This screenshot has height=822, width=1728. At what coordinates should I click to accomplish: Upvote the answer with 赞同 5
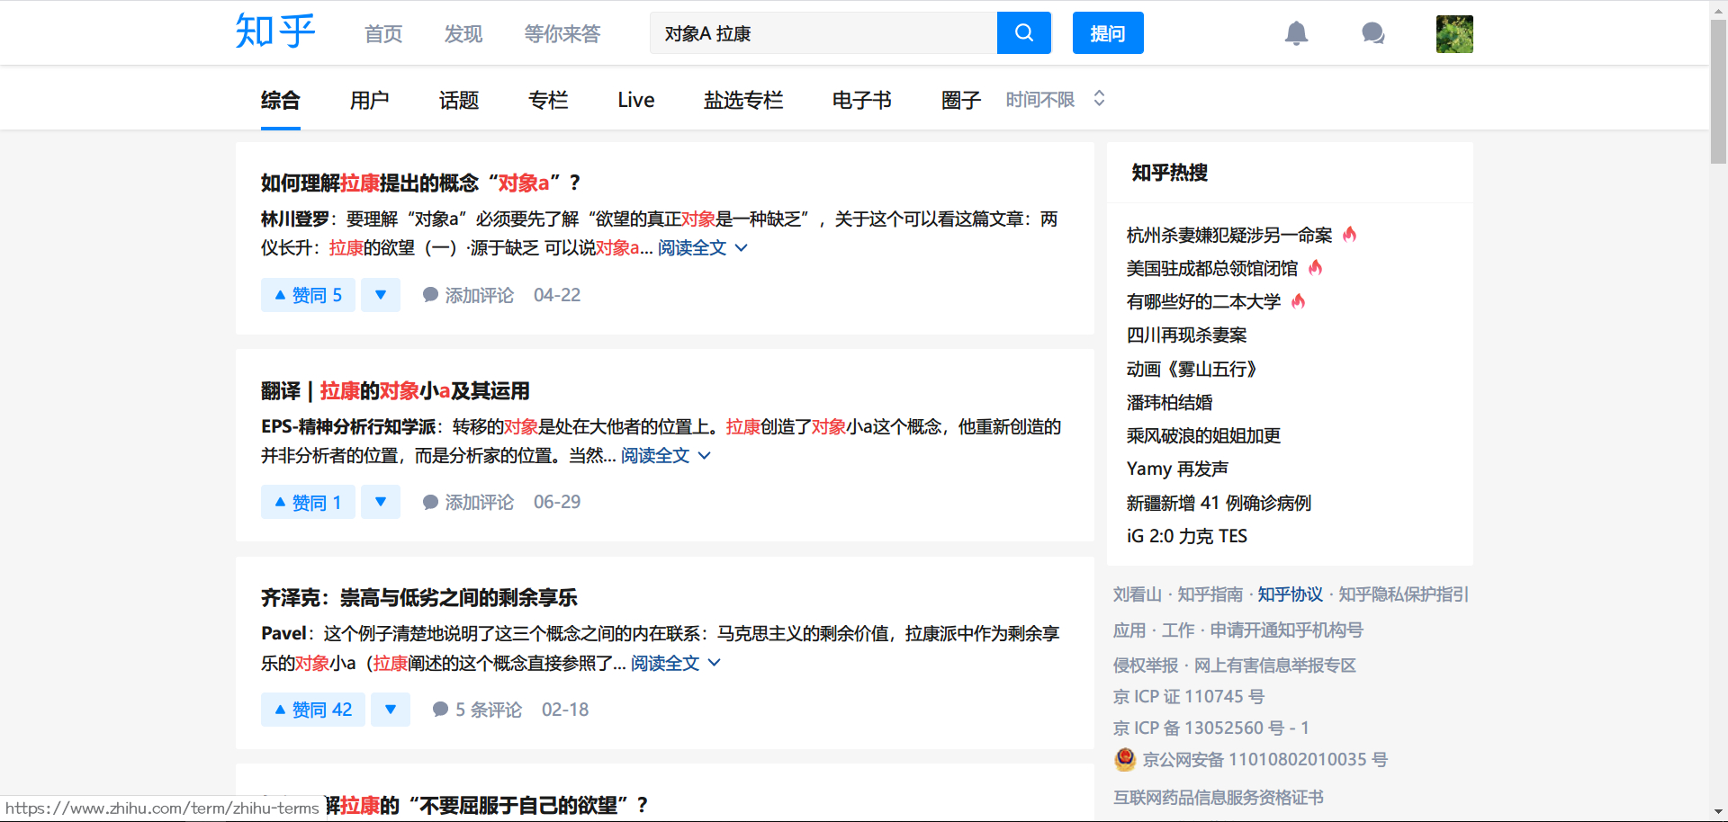308,295
